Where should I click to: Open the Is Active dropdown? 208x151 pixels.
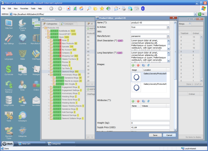coord(168,27)
